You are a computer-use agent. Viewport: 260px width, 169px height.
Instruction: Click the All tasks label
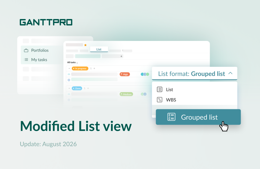tap(71, 63)
